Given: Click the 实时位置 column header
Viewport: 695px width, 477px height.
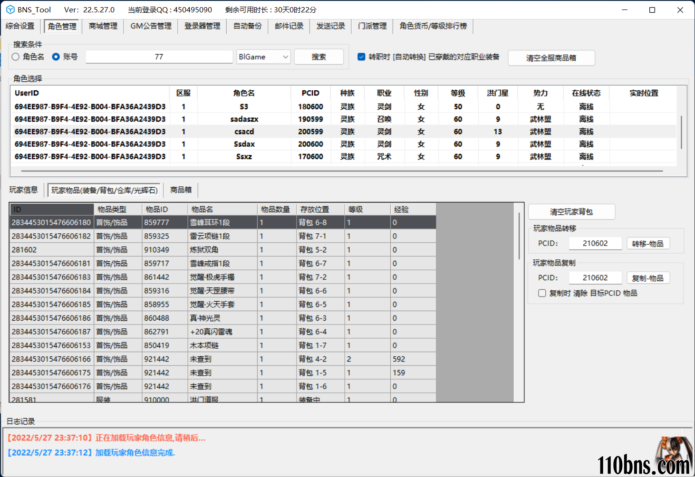Looking at the screenshot, I should click(644, 93).
